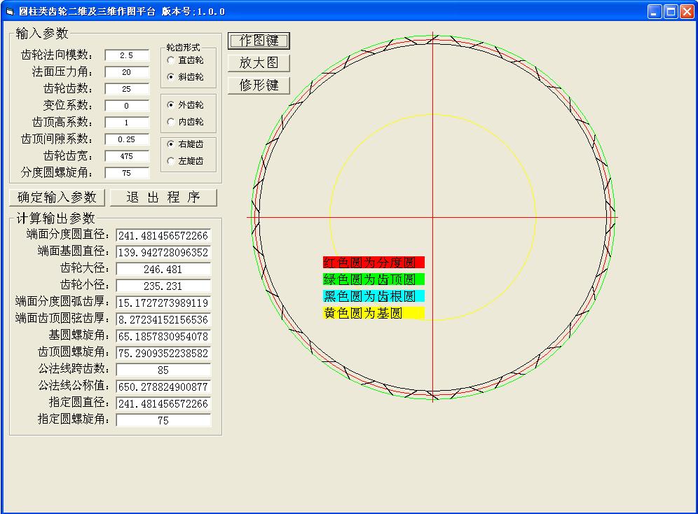Image resolution: width=698 pixels, height=514 pixels.
Task: Click the 公法线跨齿数 output field
Action: click(x=163, y=370)
